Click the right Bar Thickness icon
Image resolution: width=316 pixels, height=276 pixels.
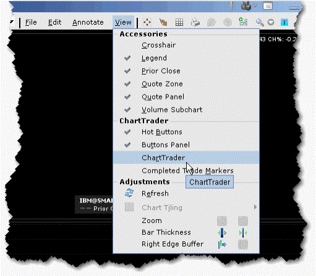243,233
